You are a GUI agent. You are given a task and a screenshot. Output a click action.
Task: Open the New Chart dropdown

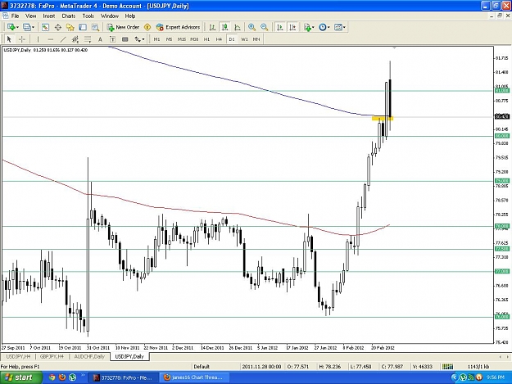13,27
